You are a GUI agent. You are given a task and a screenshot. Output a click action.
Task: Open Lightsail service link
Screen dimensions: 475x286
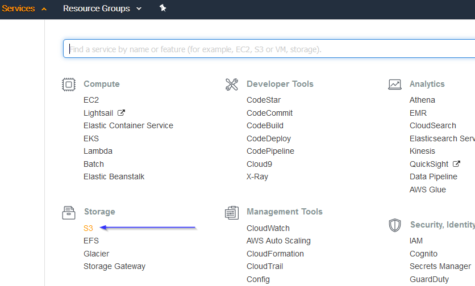[98, 113]
